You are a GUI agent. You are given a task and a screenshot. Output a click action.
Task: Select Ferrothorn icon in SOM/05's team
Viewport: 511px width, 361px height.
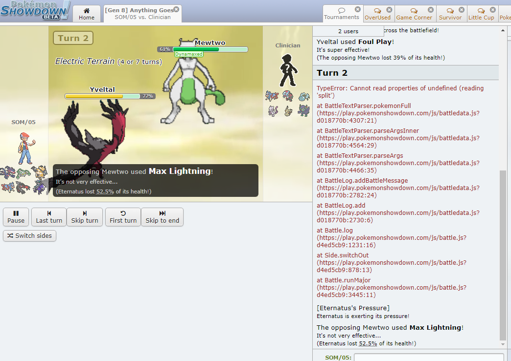tap(23, 173)
